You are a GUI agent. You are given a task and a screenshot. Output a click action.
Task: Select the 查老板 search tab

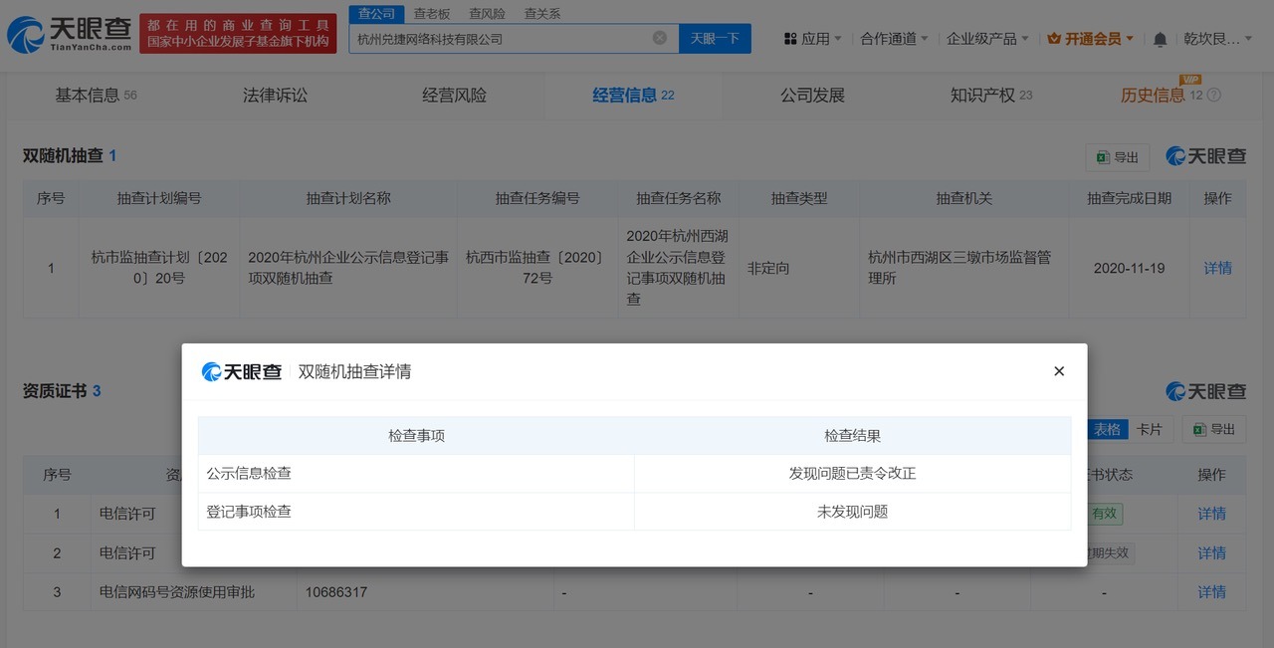click(433, 13)
